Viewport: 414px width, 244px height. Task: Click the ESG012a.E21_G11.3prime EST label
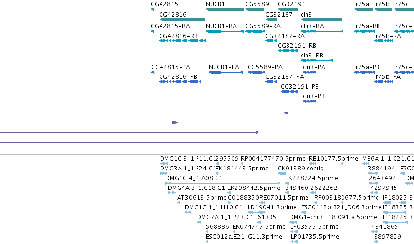click(x=244, y=237)
